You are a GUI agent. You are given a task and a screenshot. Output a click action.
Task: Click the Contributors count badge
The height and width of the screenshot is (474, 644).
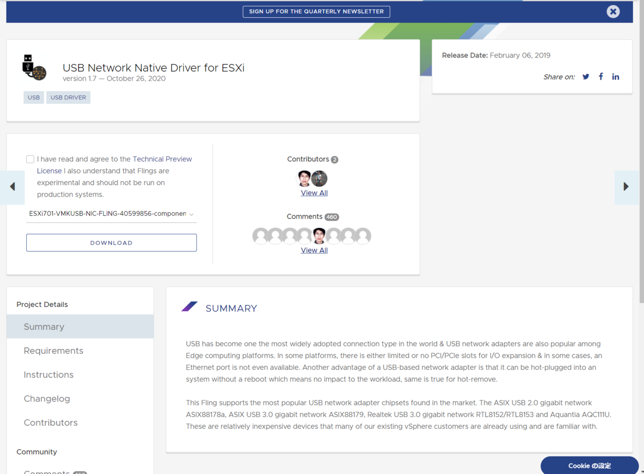click(335, 159)
